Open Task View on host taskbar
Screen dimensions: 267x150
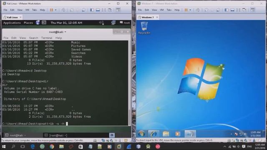coord(23,146)
